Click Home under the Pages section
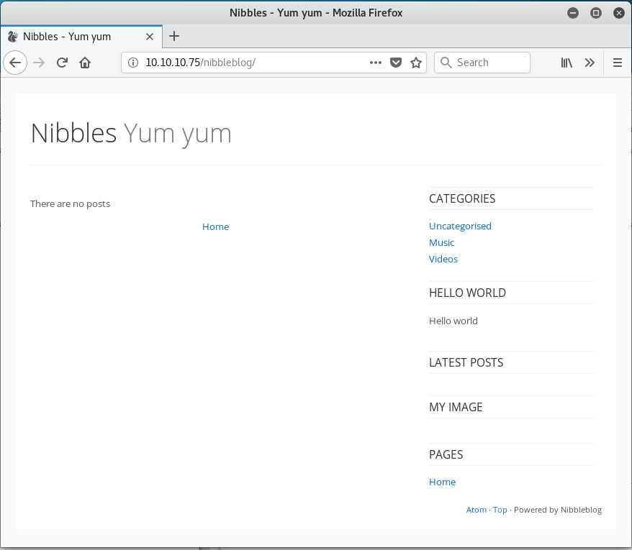The height and width of the screenshot is (550, 632). [x=442, y=482]
